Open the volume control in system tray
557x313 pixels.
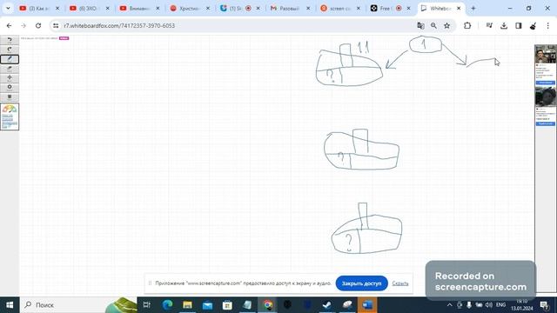489,305
